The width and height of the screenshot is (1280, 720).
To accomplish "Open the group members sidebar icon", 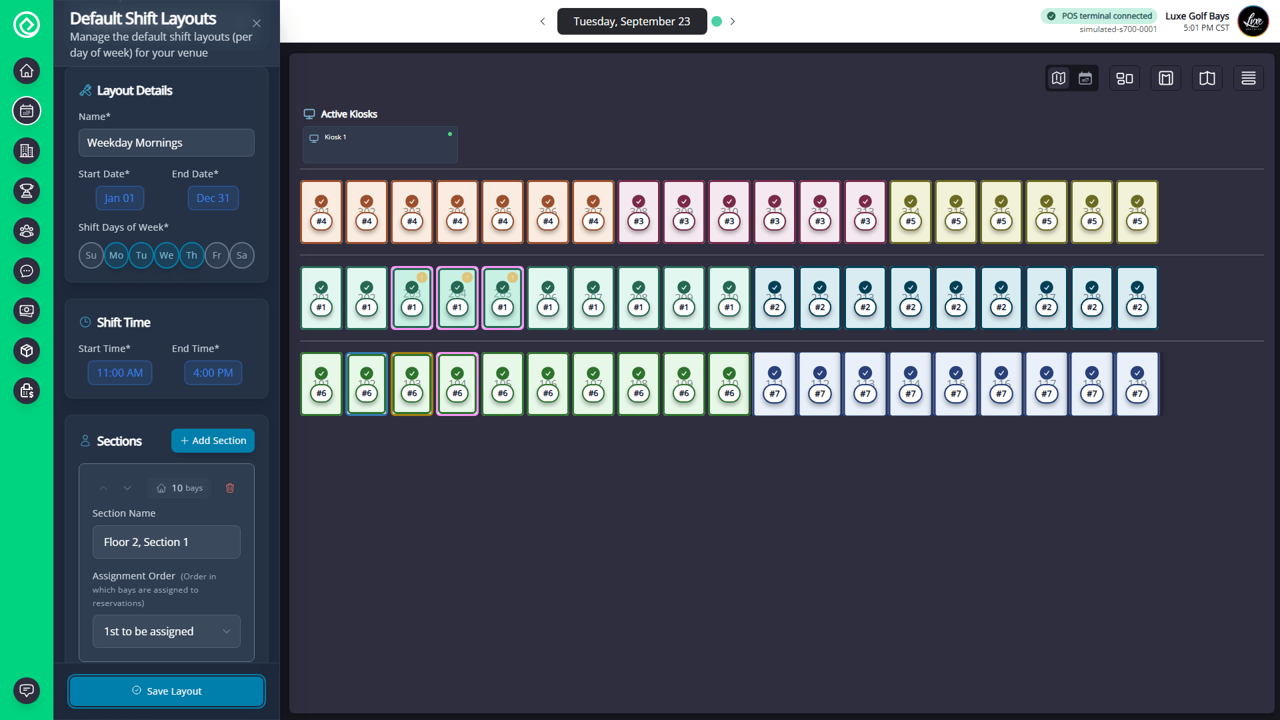I will (27, 231).
